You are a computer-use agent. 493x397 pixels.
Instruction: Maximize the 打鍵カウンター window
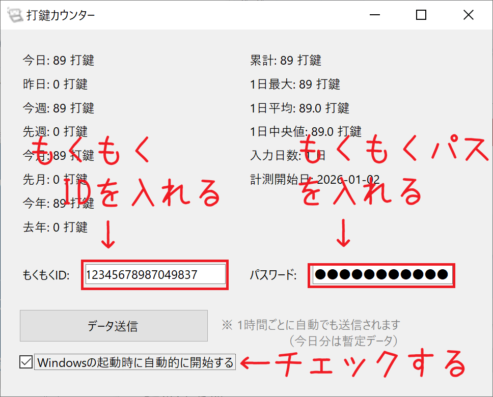tap(421, 15)
